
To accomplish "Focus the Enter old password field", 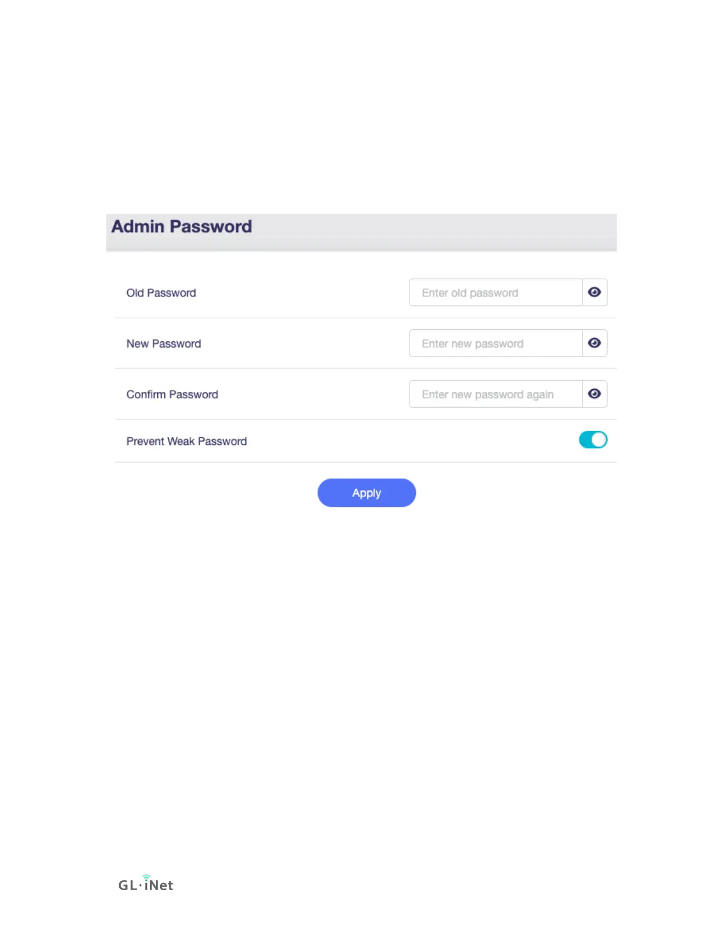I will 496,292.
